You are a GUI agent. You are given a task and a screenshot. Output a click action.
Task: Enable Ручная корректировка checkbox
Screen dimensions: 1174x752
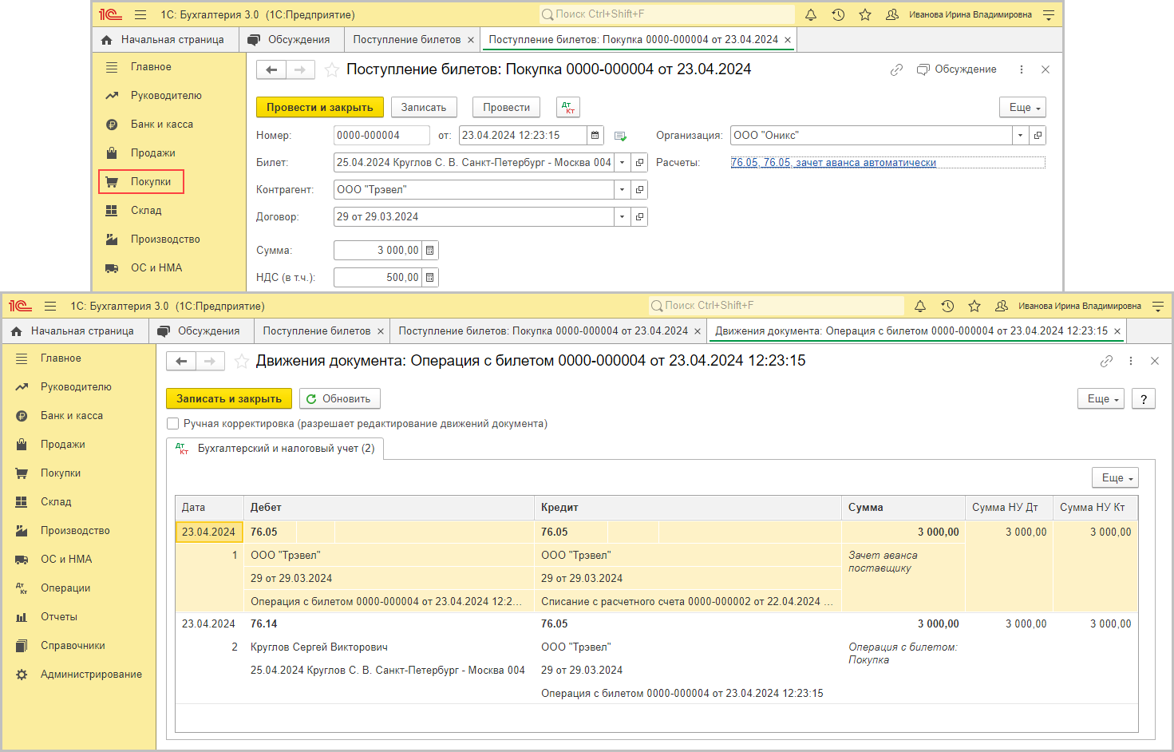[x=172, y=424]
